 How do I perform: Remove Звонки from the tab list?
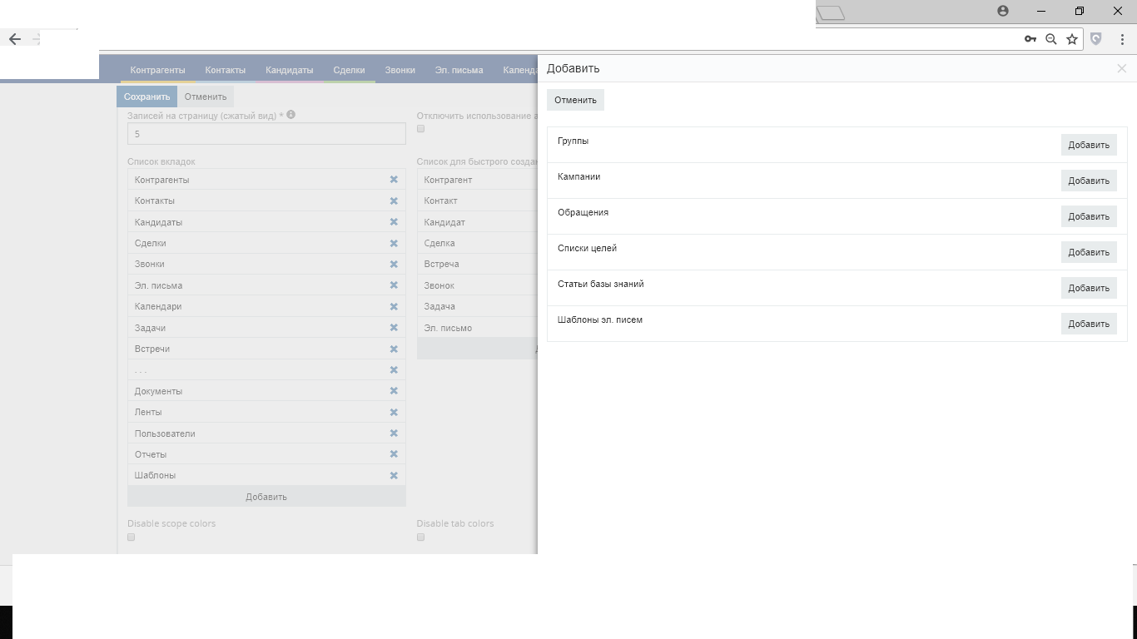point(394,265)
